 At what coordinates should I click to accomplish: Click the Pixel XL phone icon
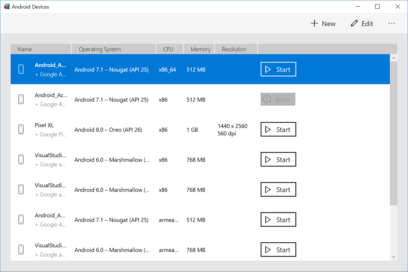21,129
